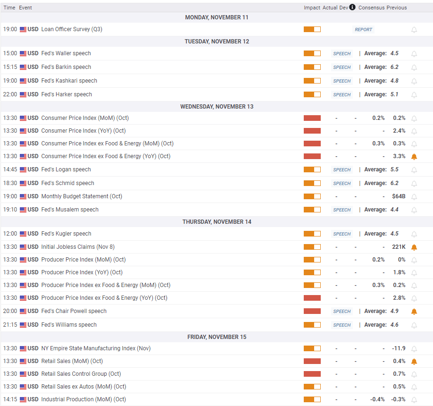Click the Previous column header
433x406 pixels.
pyautogui.click(x=397, y=8)
